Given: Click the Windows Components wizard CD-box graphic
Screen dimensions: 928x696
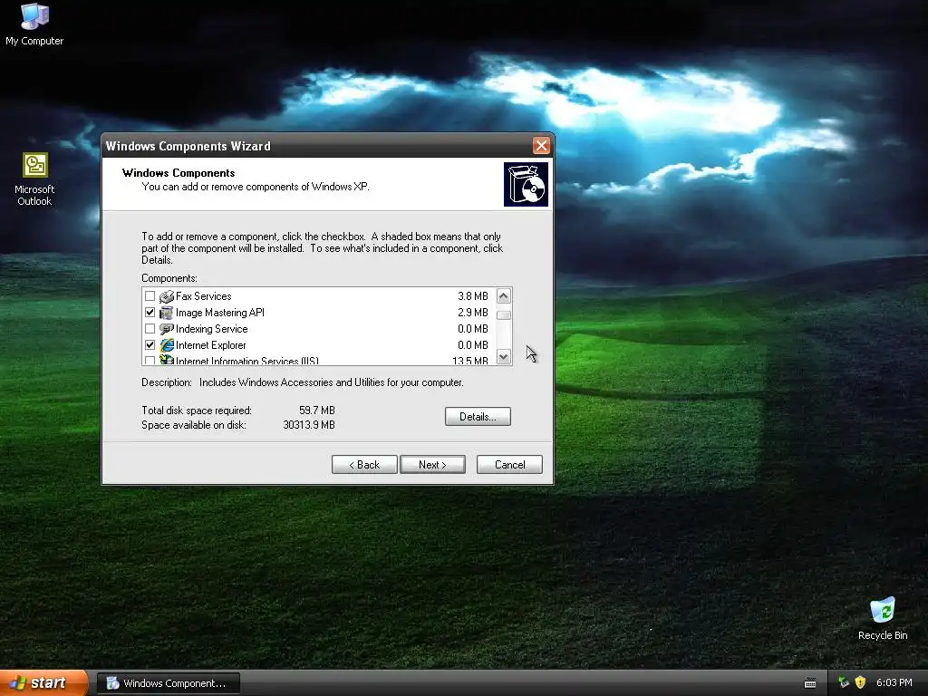Looking at the screenshot, I should [526, 185].
